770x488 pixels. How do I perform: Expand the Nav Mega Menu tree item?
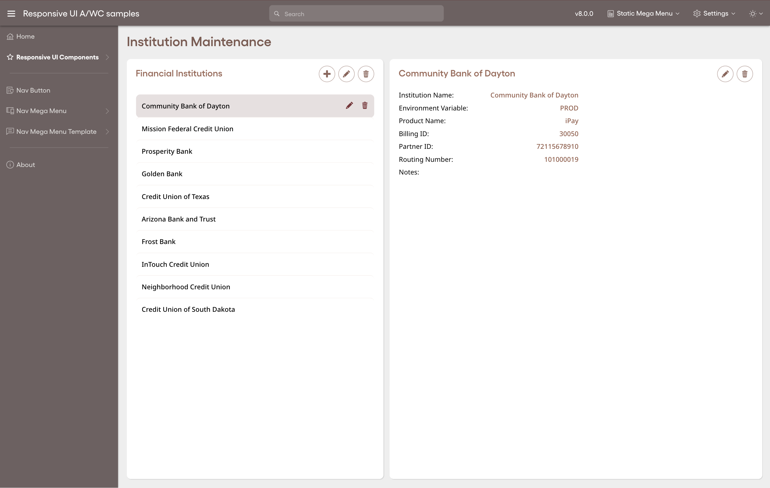107,111
